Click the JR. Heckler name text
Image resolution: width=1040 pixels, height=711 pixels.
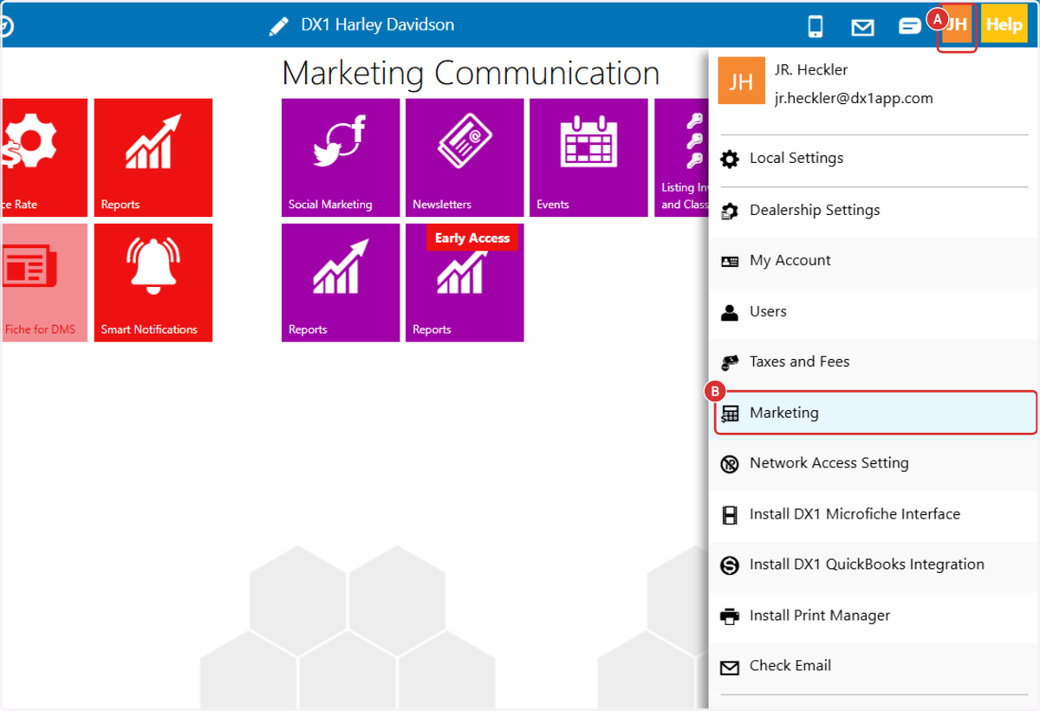pos(811,69)
